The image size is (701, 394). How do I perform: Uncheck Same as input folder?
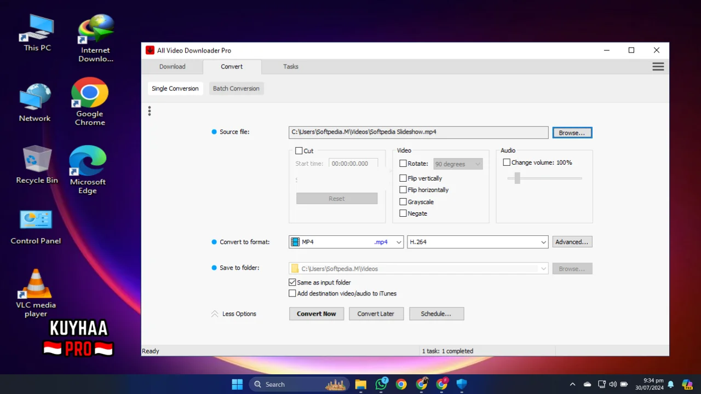[x=292, y=282]
